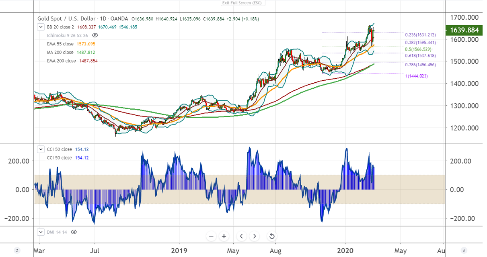The height and width of the screenshot is (257, 487).
Task: Click the BB upper band value 1670.469
Action: click(107, 27)
